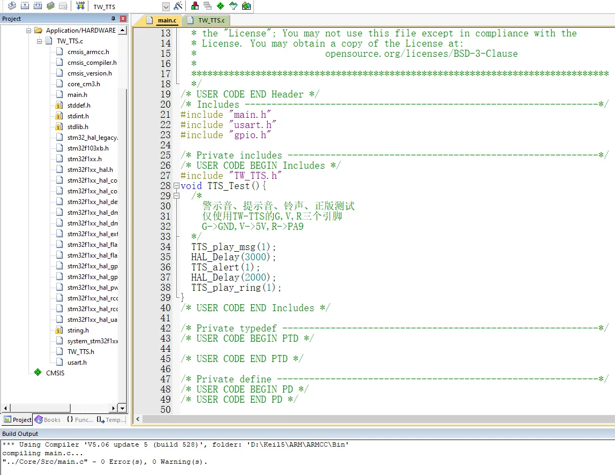Click the Build target toolbar icon
615x475 pixels.
click(x=25, y=6)
